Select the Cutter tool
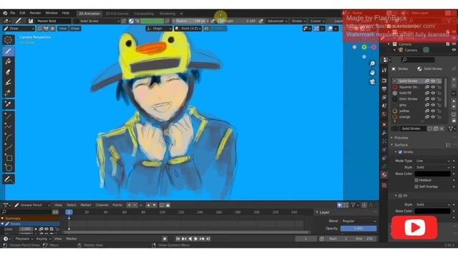Screen dimensions: 458x257 click(x=9, y=93)
